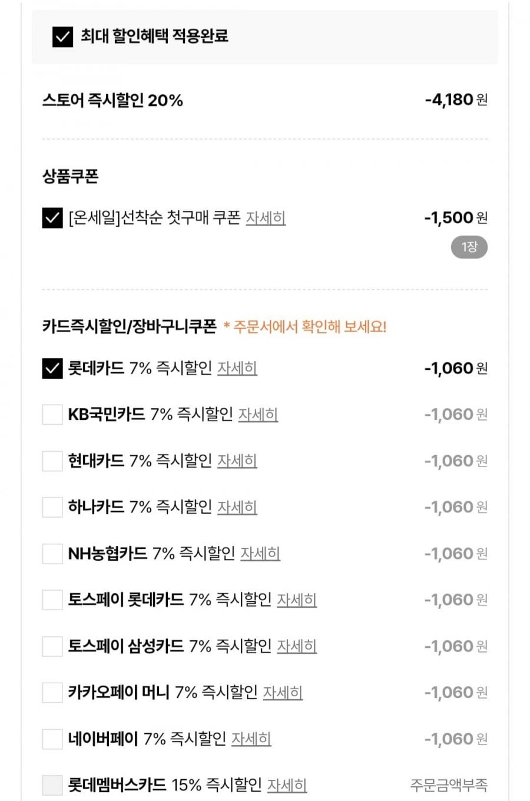Click the 1장 coupon count badge
This screenshot has height=801, width=530.
coord(469,247)
